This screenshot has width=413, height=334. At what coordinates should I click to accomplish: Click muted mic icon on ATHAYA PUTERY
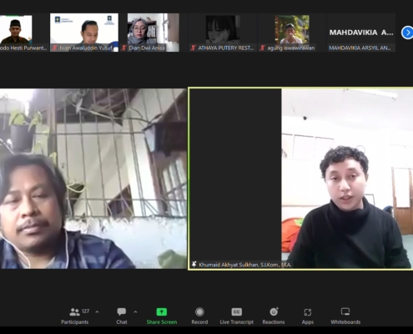click(x=194, y=48)
